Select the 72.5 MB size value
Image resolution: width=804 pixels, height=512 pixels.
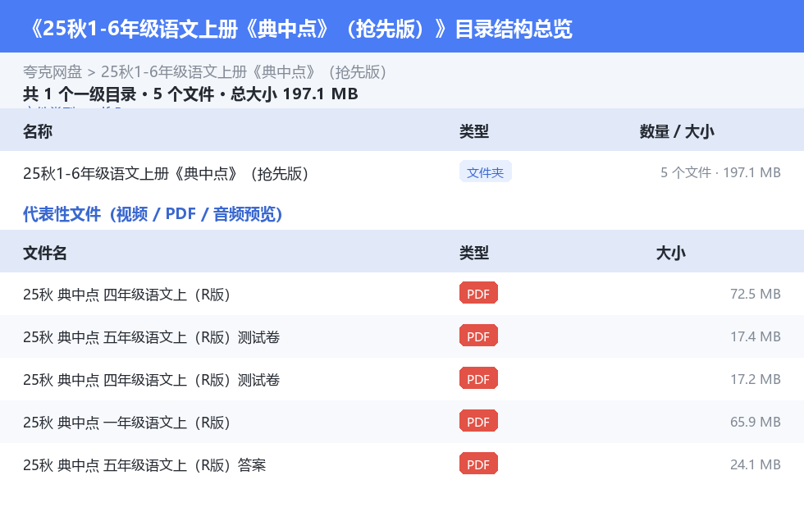tap(756, 294)
